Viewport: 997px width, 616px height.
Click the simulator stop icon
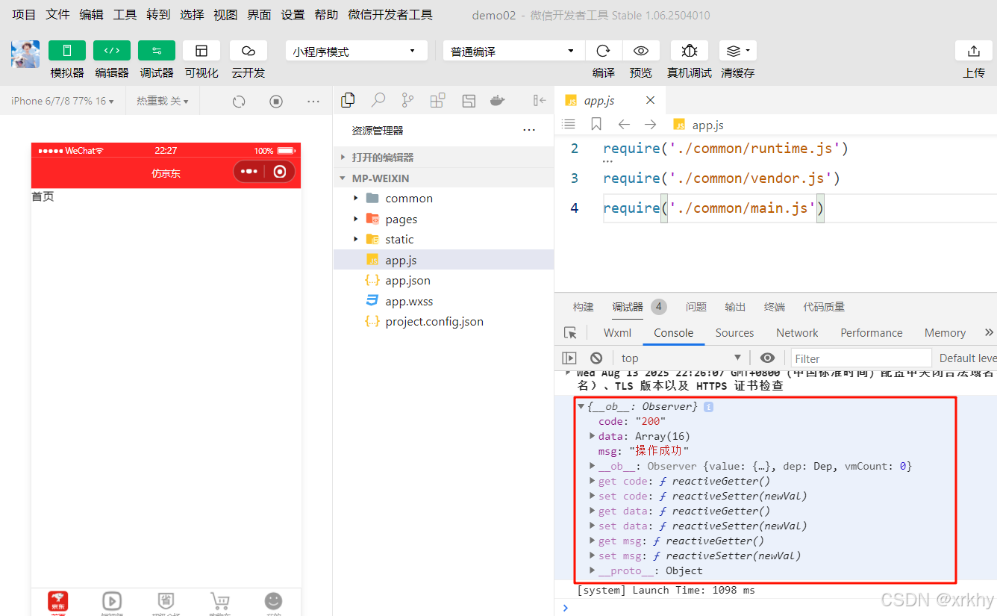click(276, 101)
